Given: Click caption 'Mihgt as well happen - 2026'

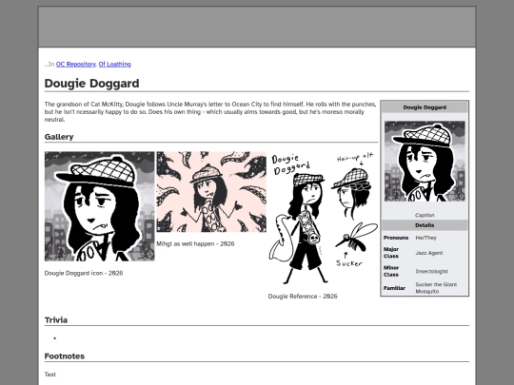Looking at the screenshot, I should click(195, 244).
